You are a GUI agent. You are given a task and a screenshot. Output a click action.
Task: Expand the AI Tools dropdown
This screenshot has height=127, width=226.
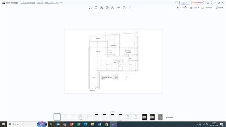click(182, 8)
